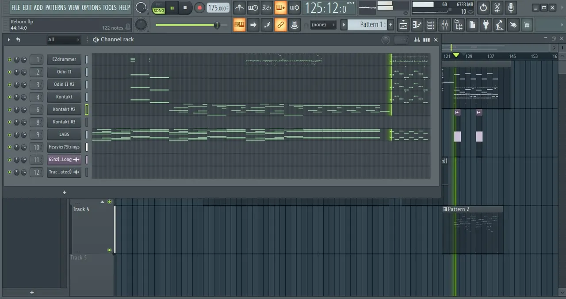Open the audio editor scissors icon
Screen dimensions: 566x299
point(497,8)
